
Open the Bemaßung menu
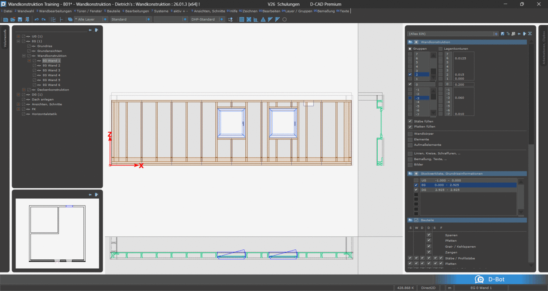(x=326, y=11)
